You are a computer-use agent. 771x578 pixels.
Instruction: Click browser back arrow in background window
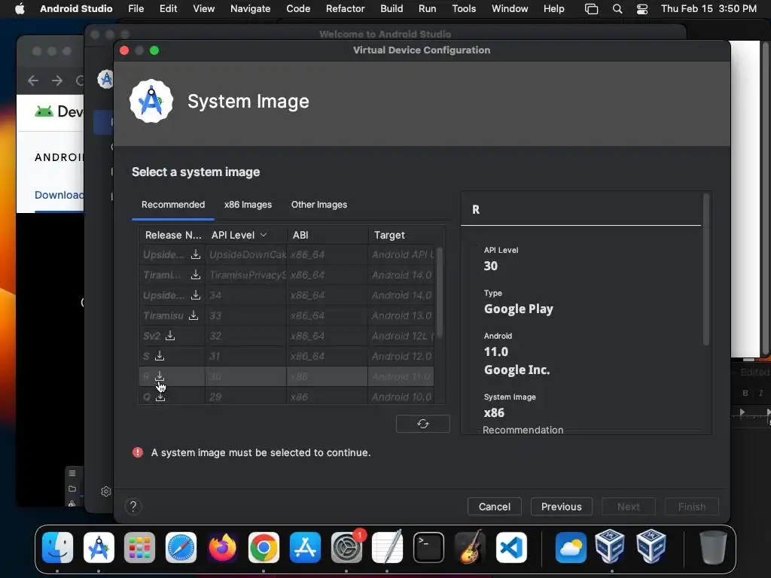point(33,80)
